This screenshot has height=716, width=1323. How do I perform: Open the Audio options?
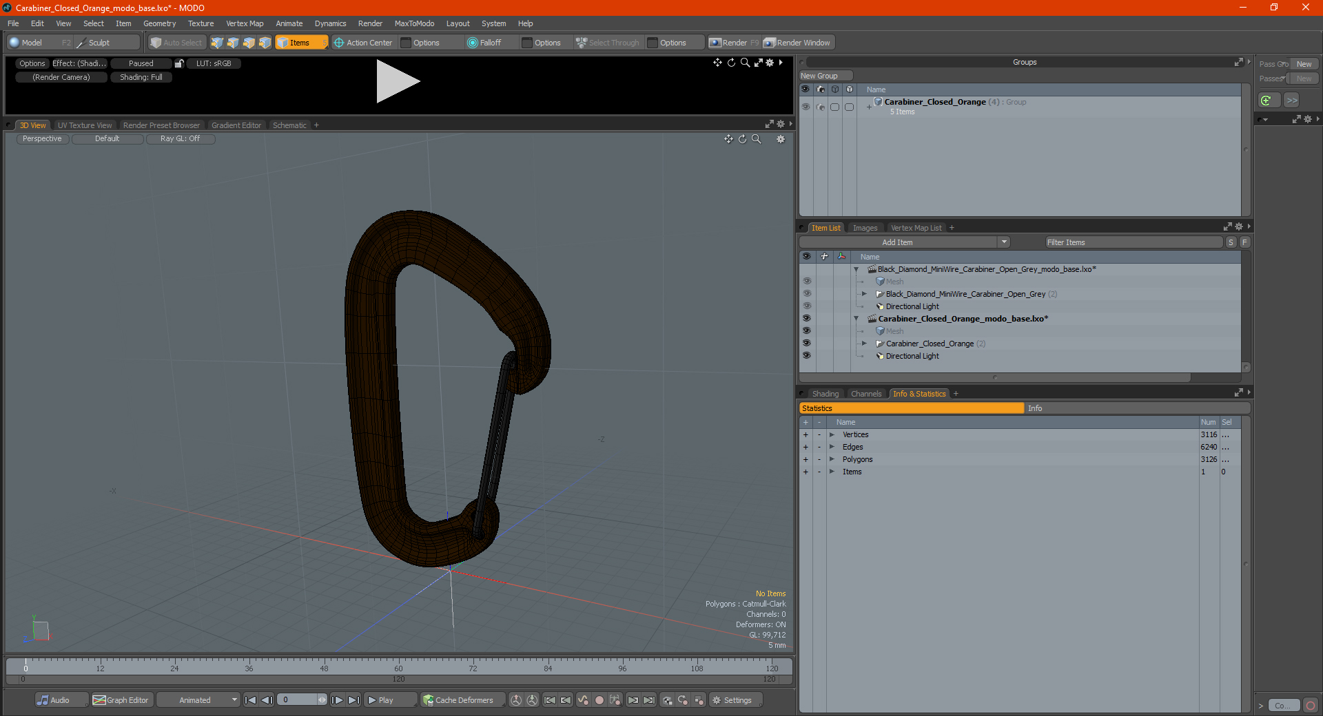click(61, 700)
